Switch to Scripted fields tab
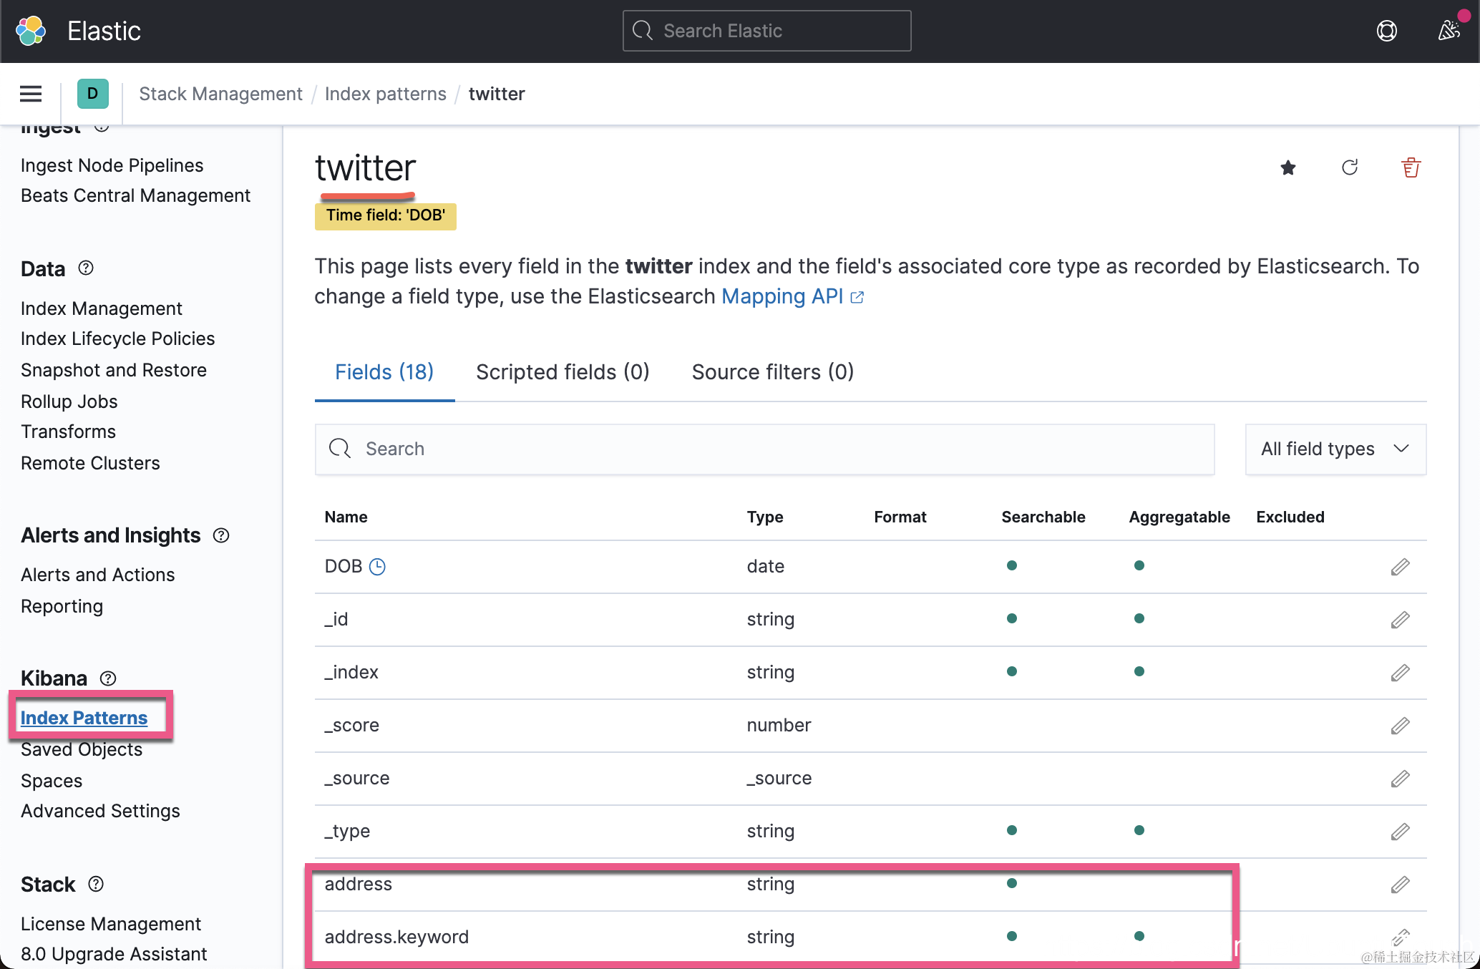 coord(562,372)
